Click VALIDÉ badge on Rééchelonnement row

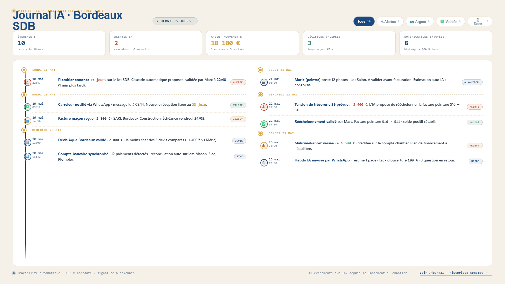click(474, 123)
